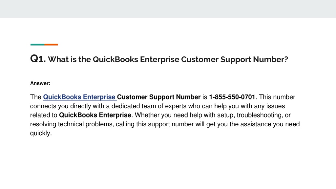Click the phone number 1-855-550-0701

(232, 97)
